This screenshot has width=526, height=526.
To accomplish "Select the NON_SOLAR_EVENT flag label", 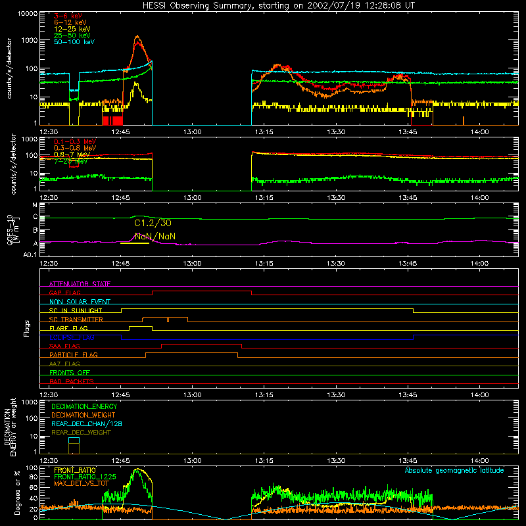I will [x=80, y=302].
